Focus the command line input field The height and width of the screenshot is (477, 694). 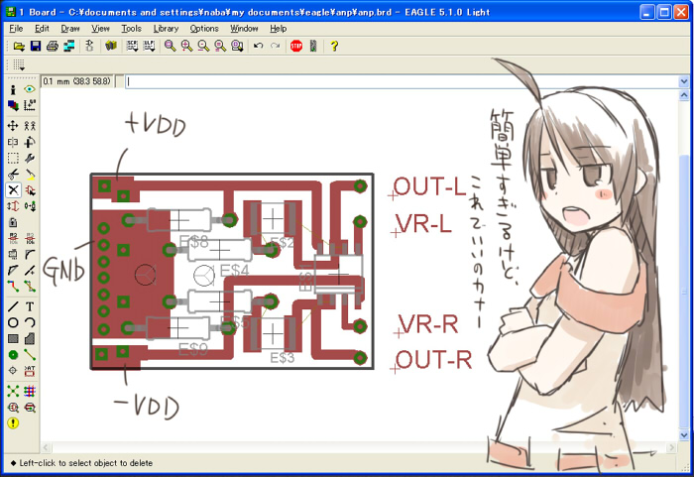click(x=402, y=82)
